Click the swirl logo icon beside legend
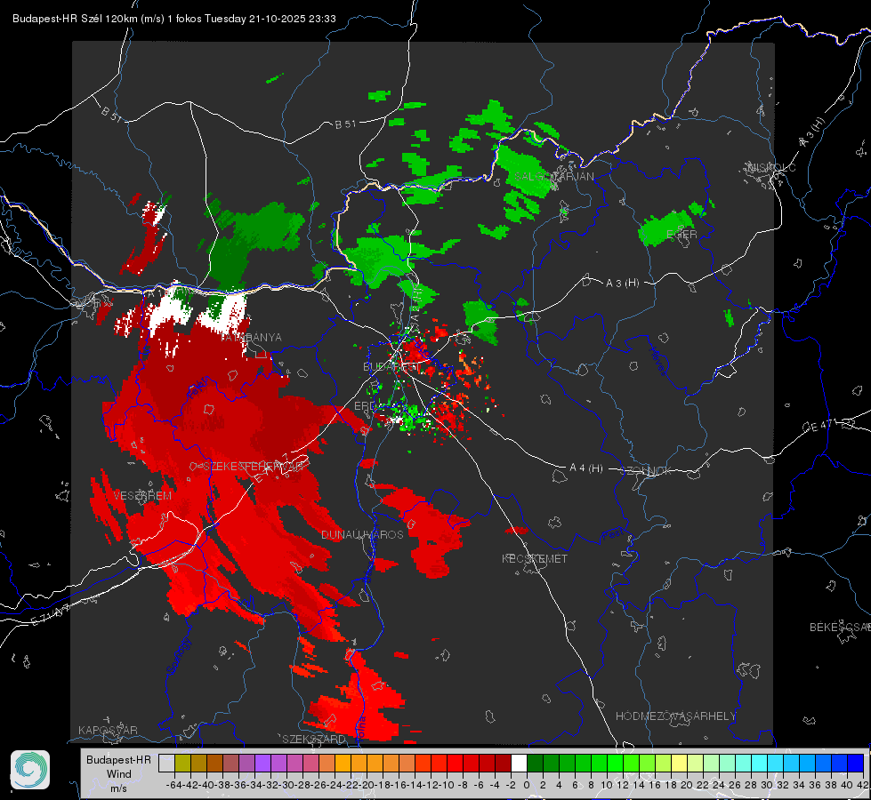The height and width of the screenshot is (800, 871). coord(30,770)
